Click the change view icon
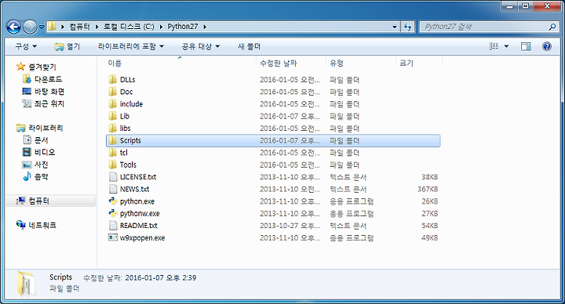565x304 pixels. (x=494, y=46)
